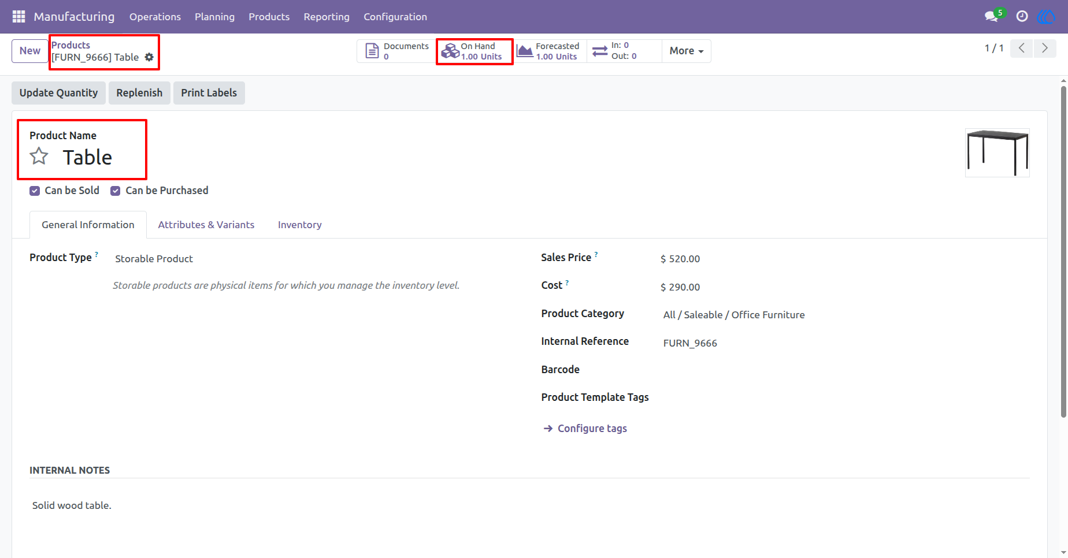Open the discuss messages icon
The image size is (1068, 558).
(x=992, y=16)
